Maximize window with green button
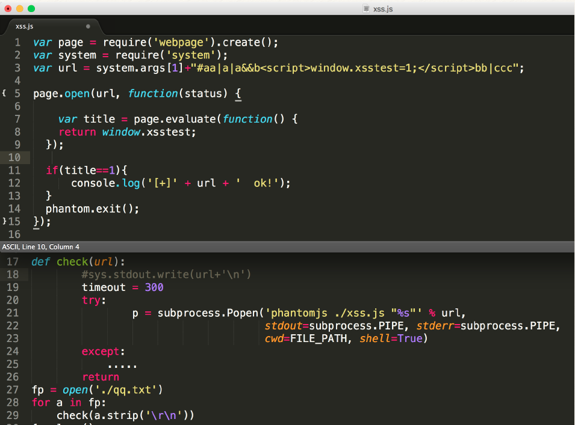Image resolution: width=575 pixels, height=425 pixels. point(31,8)
